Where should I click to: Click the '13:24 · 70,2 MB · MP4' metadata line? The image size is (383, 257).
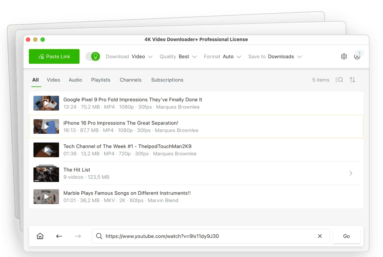click(x=131, y=107)
